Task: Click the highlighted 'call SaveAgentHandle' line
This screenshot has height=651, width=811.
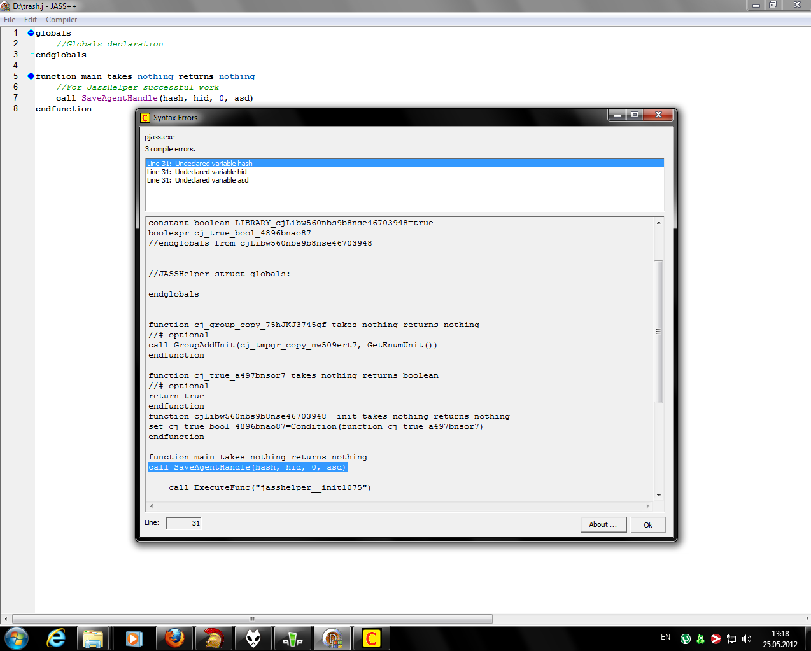Action: 248,467
